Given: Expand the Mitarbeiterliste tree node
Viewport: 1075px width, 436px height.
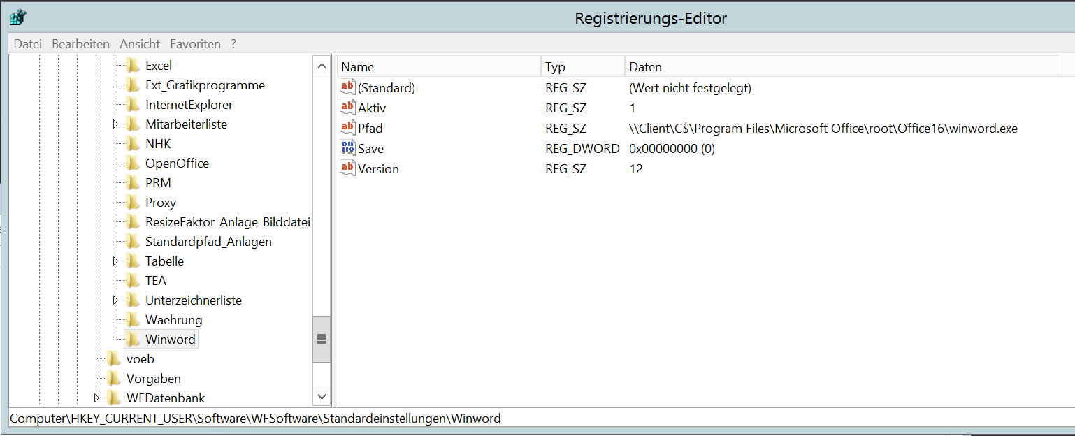Looking at the screenshot, I should coord(115,124).
